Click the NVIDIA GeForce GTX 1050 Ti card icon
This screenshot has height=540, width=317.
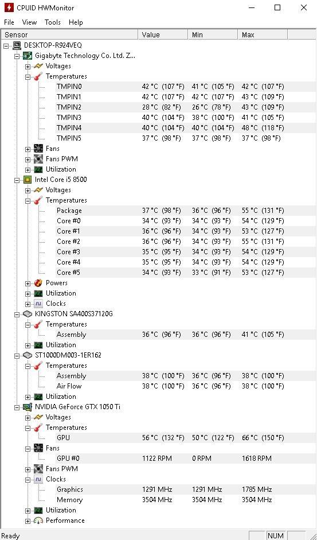point(28,407)
